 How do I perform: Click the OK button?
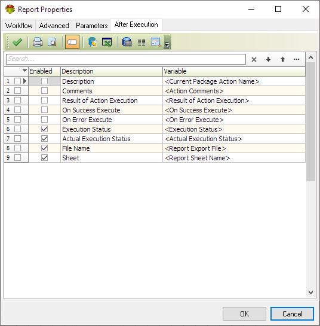[x=244, y=313]
